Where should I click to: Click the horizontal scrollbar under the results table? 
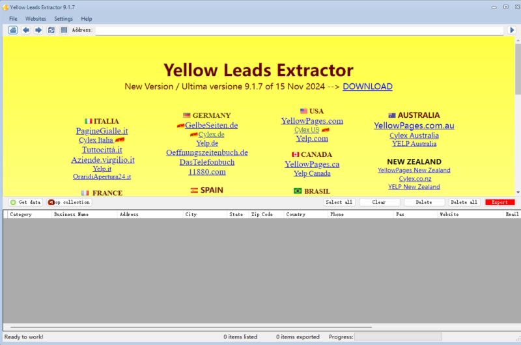[191, 327]
